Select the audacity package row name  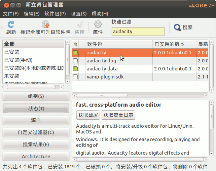97,53
